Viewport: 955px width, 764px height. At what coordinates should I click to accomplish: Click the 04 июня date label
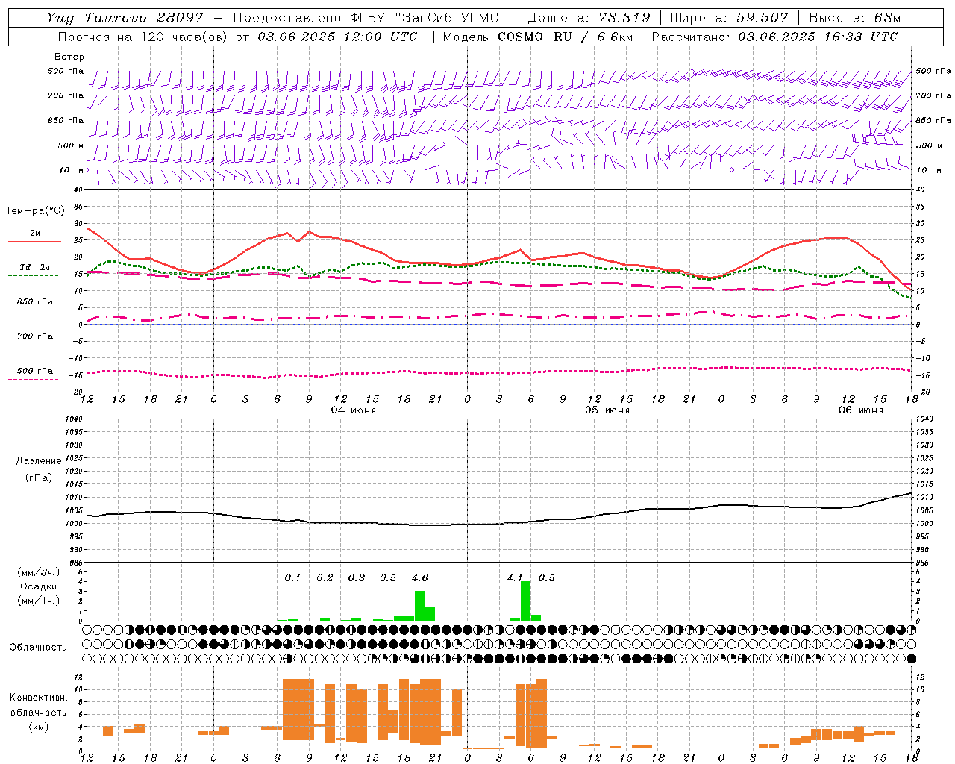[x=354, y=410]
